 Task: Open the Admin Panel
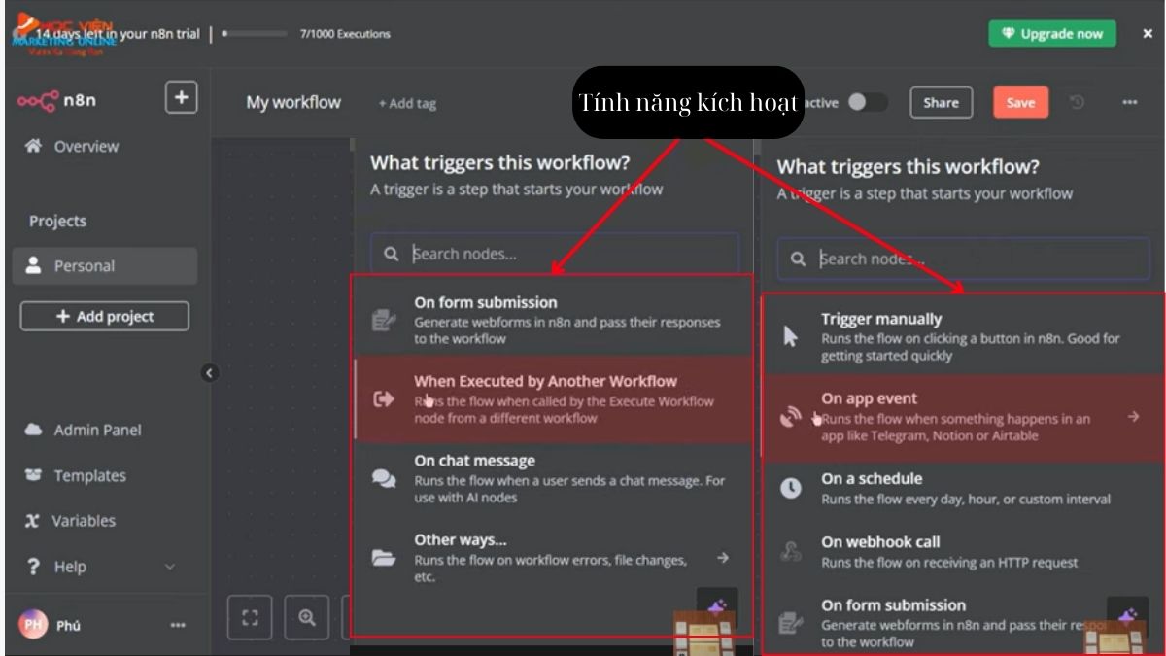84,430
